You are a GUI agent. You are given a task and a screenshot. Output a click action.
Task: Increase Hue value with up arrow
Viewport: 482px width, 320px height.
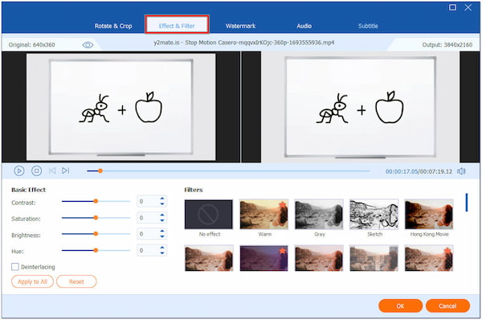click(162, 248)
